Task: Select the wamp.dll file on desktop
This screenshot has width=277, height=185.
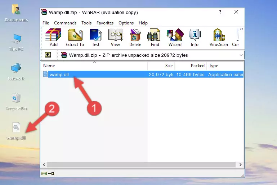Action: [16, 131]
